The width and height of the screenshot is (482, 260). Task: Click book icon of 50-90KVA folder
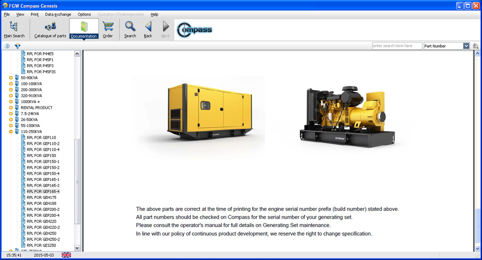point(17,78)
